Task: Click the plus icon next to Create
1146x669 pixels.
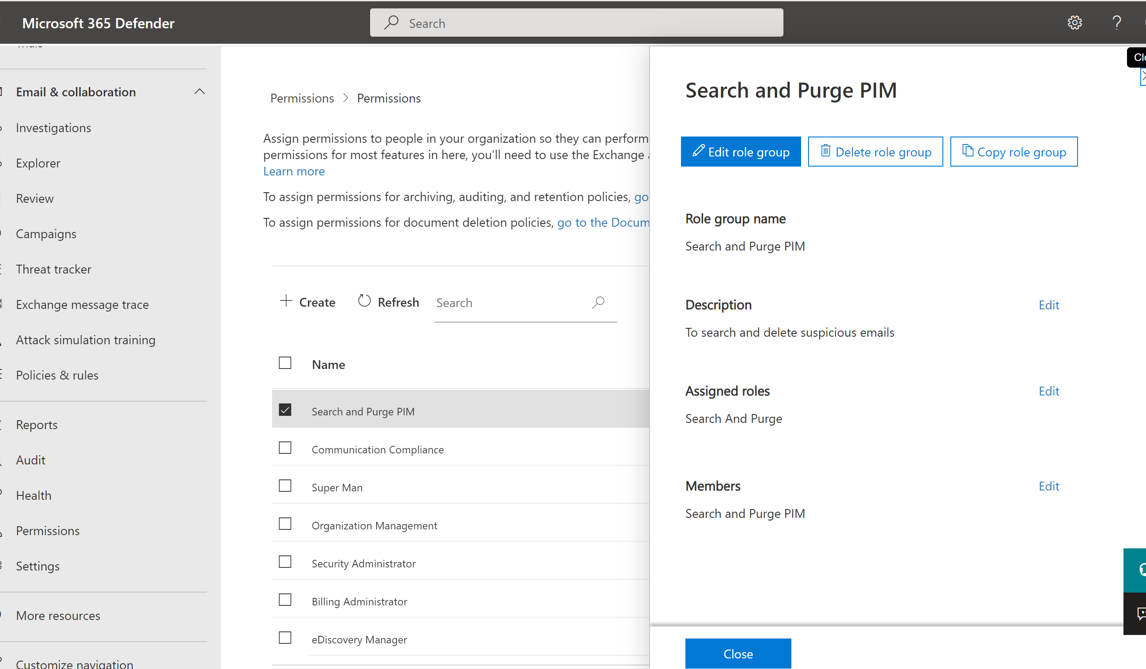Action: 286,301
